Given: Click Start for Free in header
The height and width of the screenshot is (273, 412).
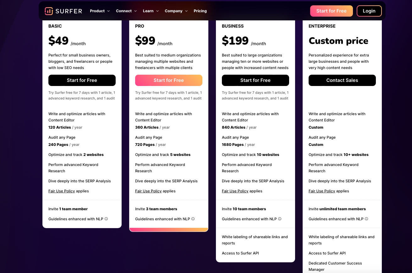Looking at the screenshot, I should (331, 11).
